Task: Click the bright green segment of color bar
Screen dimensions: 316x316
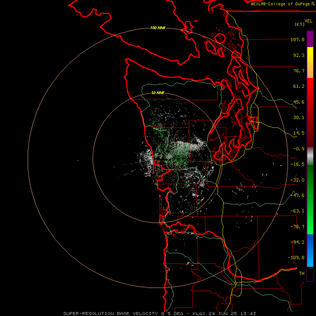Action: [x=310, y=224]
